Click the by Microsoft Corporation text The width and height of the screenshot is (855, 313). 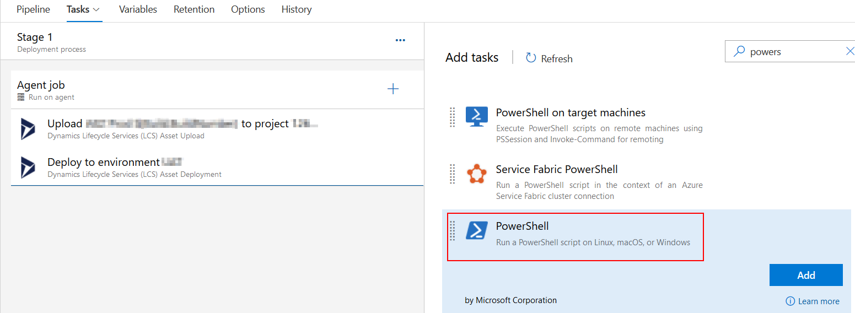click(x=510, y=300)
